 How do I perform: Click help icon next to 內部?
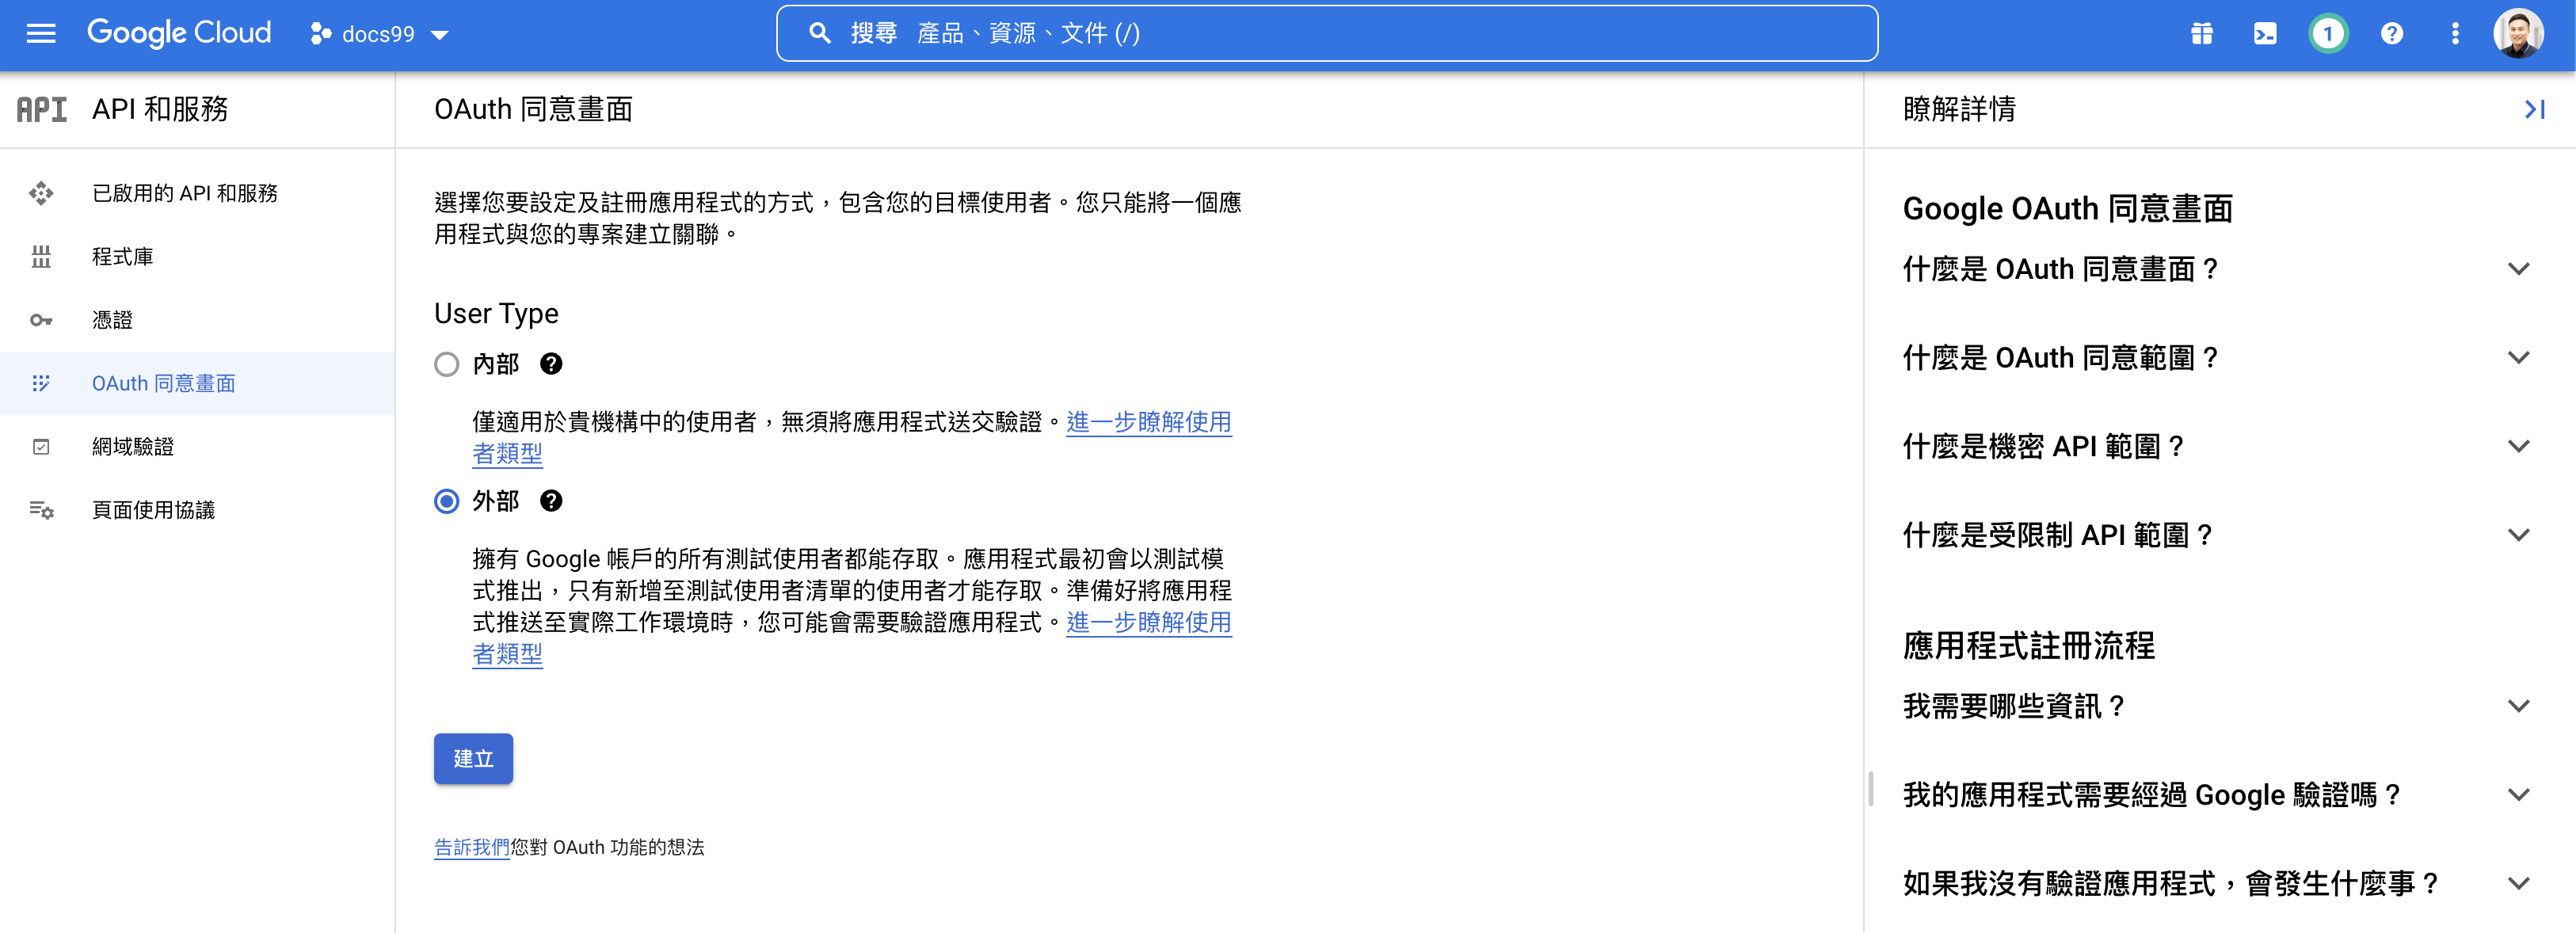[x=551, y=364]
